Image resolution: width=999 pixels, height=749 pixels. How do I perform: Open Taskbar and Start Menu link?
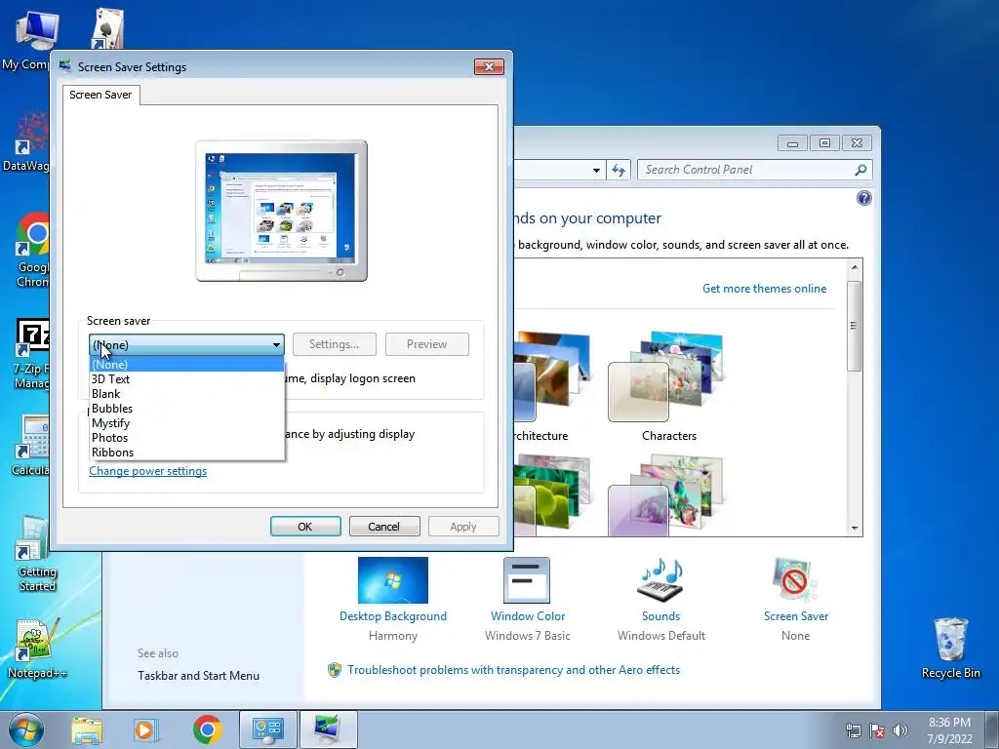198,676
